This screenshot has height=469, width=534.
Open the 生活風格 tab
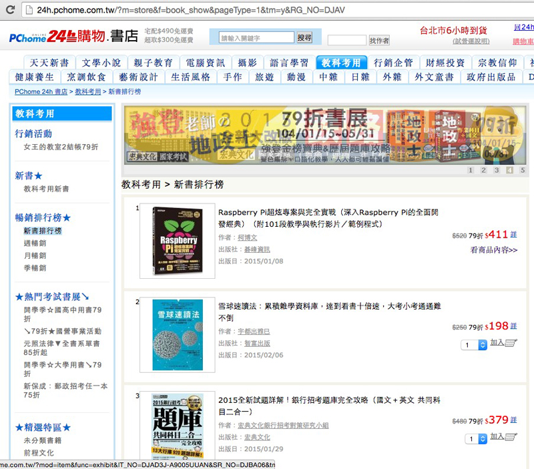[x=191, y=77]
